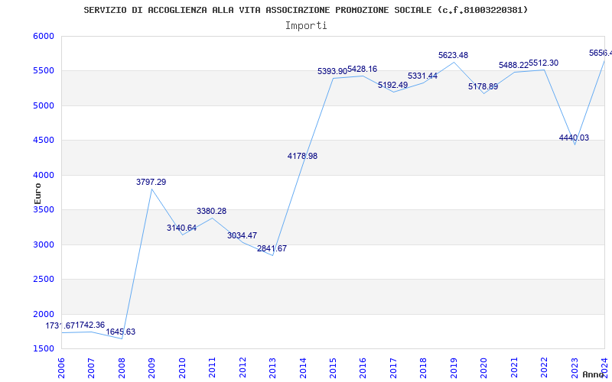Image resolution: width=612 pixels, height=382 pixels.
Task: Select data label 5428.16
Action: coord(362,69)
